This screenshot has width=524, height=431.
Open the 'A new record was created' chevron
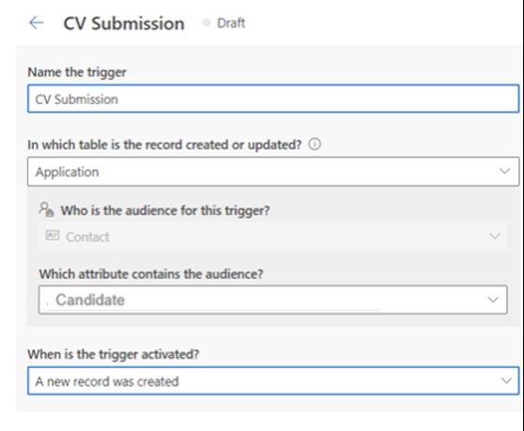[x=506, y=380]
